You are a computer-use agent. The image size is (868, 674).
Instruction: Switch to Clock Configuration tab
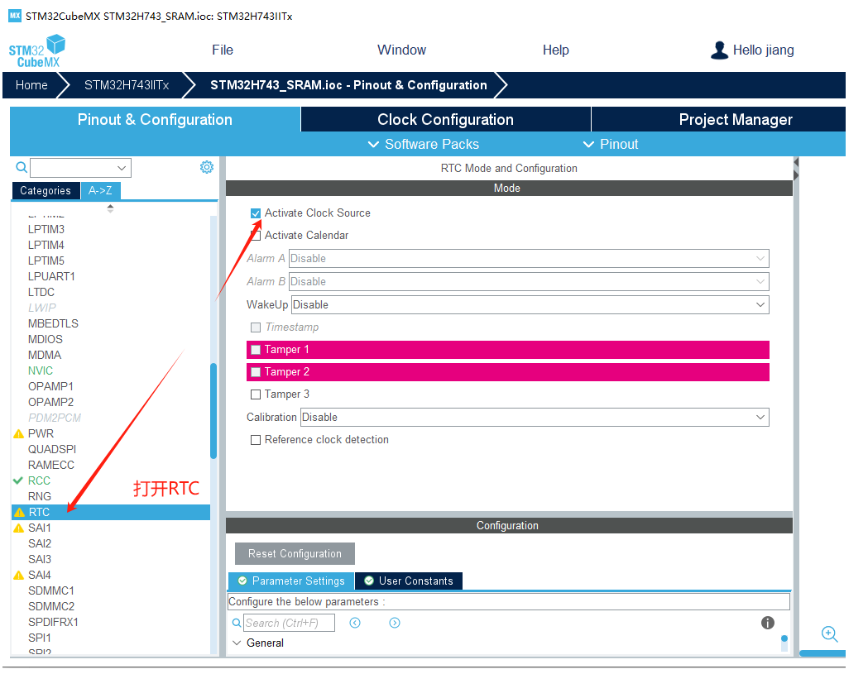click(x=446, y=120)
